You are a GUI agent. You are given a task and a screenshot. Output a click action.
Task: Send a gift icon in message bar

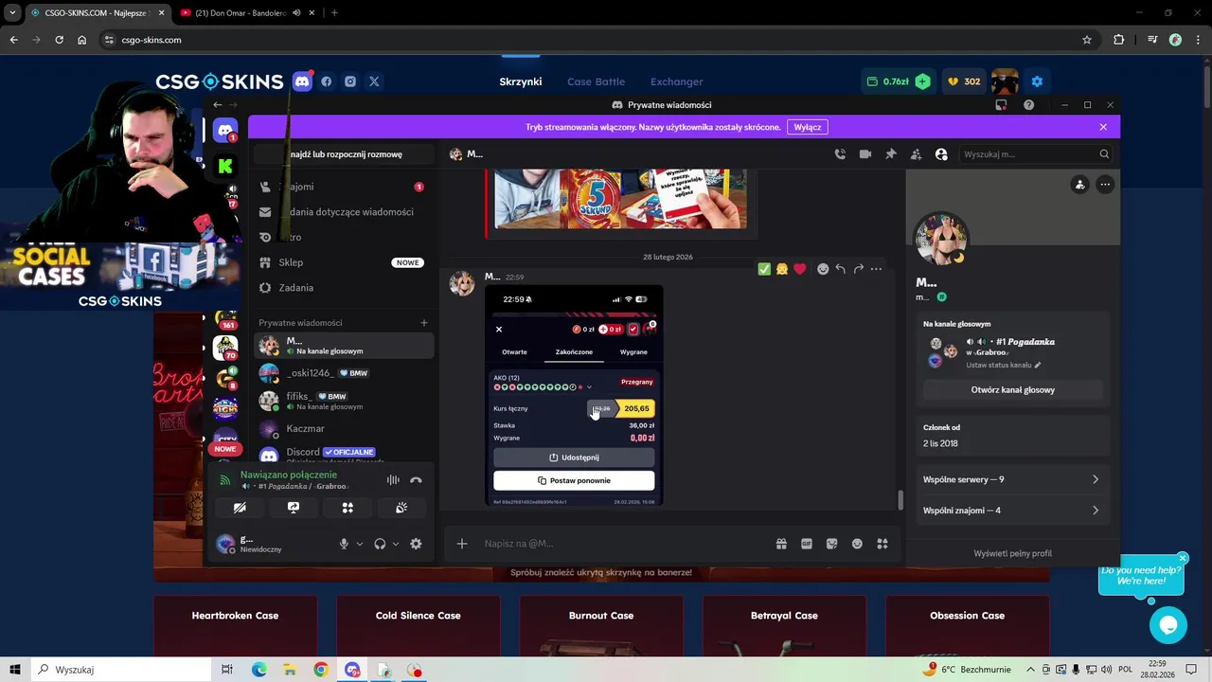click(x=781, y=544)
